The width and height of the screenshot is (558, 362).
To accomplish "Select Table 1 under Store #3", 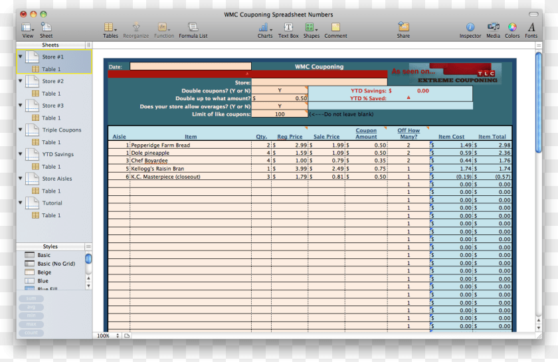I will point(51,118).
